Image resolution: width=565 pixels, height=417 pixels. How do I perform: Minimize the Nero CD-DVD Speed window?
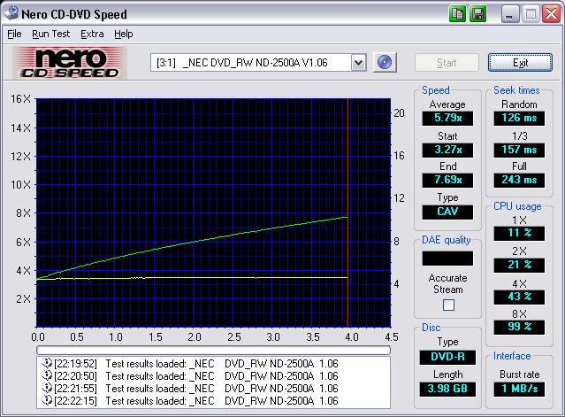point(509,14)
